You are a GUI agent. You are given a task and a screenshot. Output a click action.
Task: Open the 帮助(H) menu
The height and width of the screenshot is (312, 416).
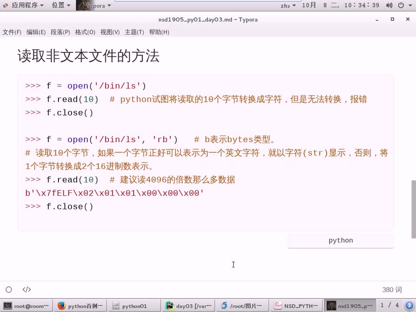click(x=159, y=32)
